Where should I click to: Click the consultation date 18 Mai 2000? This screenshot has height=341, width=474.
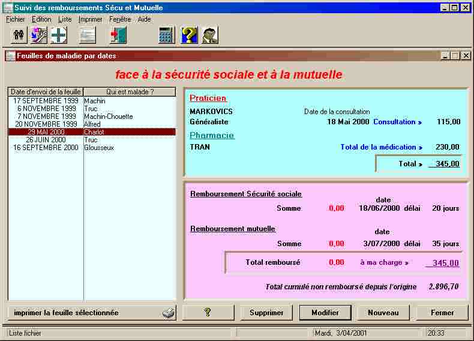(x=348, y=122)
